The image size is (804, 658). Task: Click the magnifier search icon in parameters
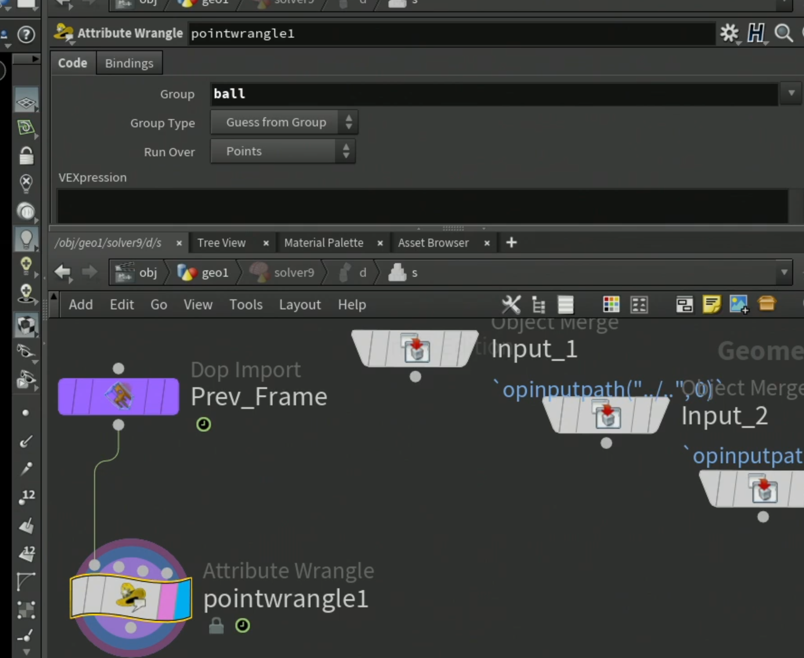coord(784,34)
